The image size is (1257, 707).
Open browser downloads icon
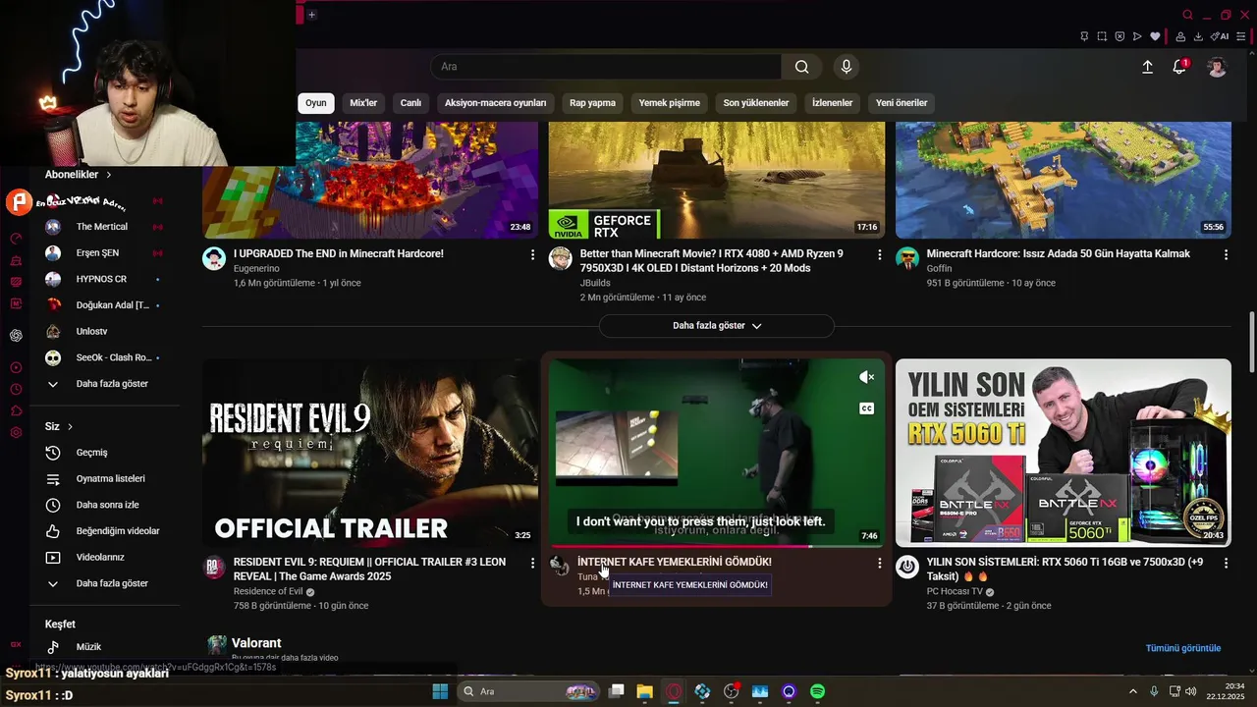[1198, 36]
